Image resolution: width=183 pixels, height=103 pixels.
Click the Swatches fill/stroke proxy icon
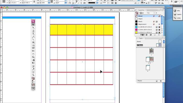tap(137, 13)
